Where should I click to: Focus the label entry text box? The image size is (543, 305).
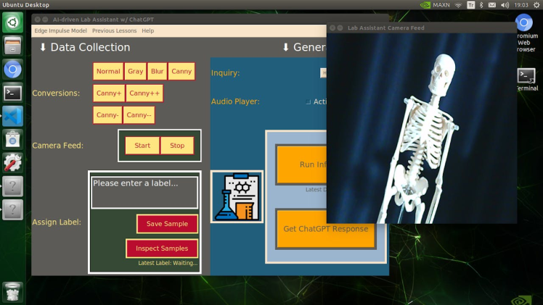144,193
